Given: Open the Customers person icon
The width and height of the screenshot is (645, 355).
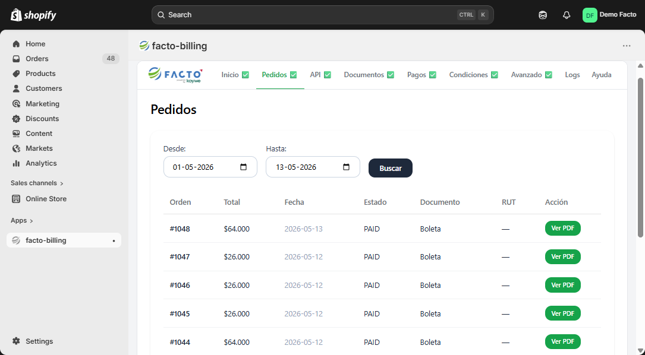Looking at the screenshot, I should pos(16,88).
